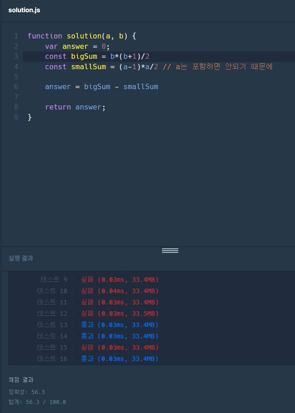295x413 pixels.
Task: Click the 테스트 16 통과 result row
Action: pyautogui.click(x=98, y=359)
